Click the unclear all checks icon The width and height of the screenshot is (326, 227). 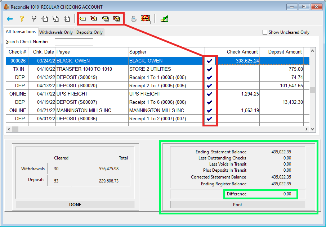(x=117, y=19)
